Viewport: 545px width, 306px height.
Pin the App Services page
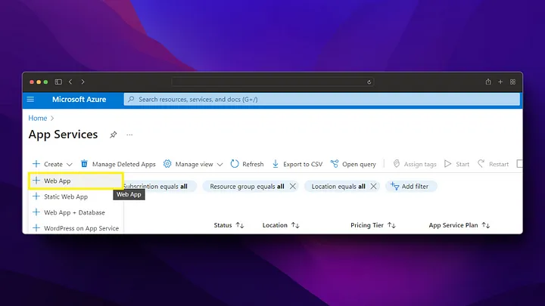114,134
